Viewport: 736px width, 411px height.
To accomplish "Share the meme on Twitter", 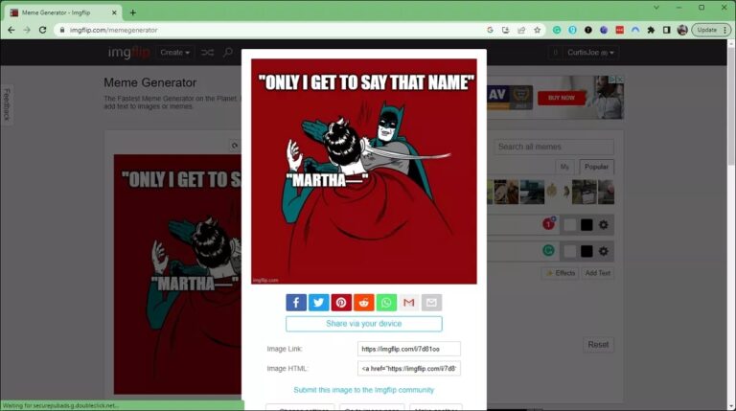I will tap(318, 303).
